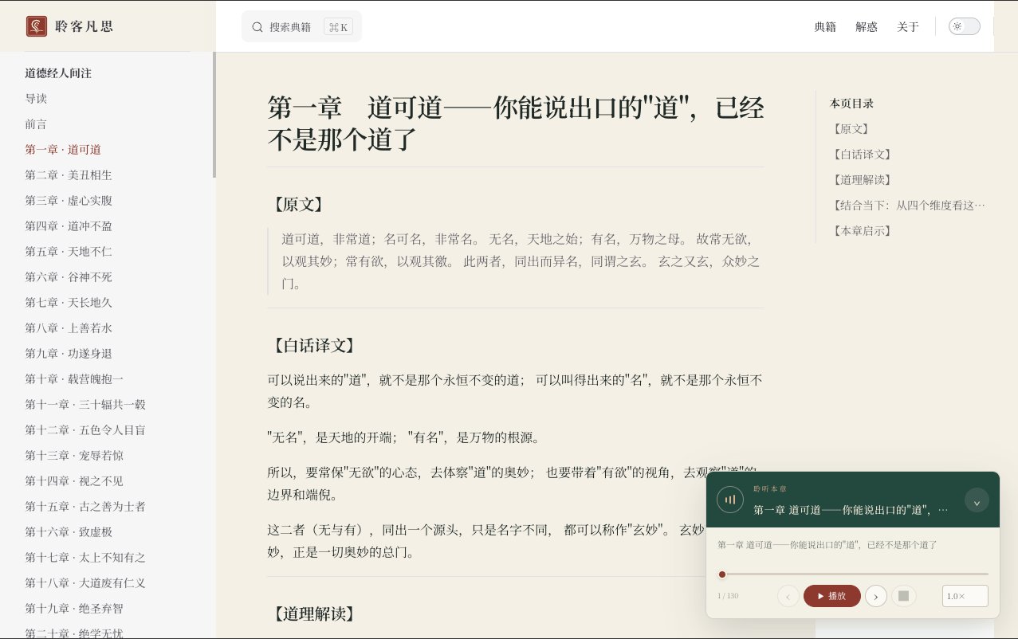The image size is (1018, 639).
Task: Select 第三章 · 虚心实腹 in sidebar
Action: click(69, 201)
